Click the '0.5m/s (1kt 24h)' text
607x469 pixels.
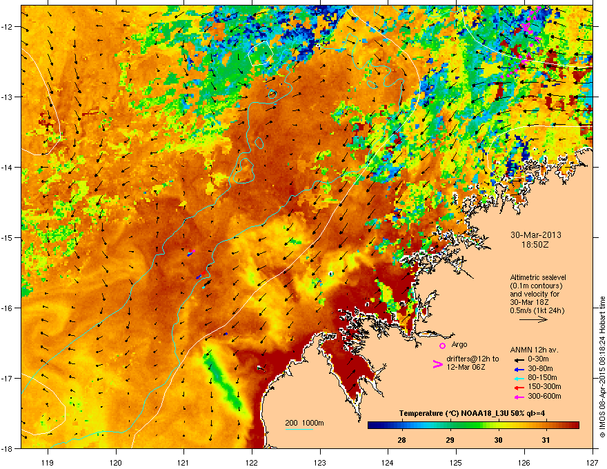coord(537,310)
